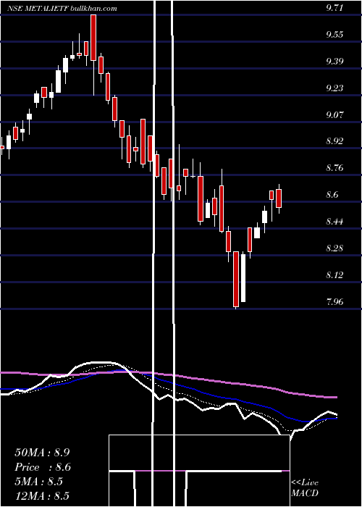
Task: Click the Price : 8.6 readout
Action: [43, 467]
